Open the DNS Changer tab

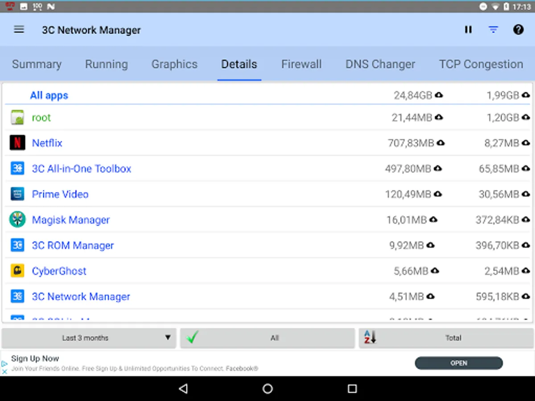click(x=380, y=64)
